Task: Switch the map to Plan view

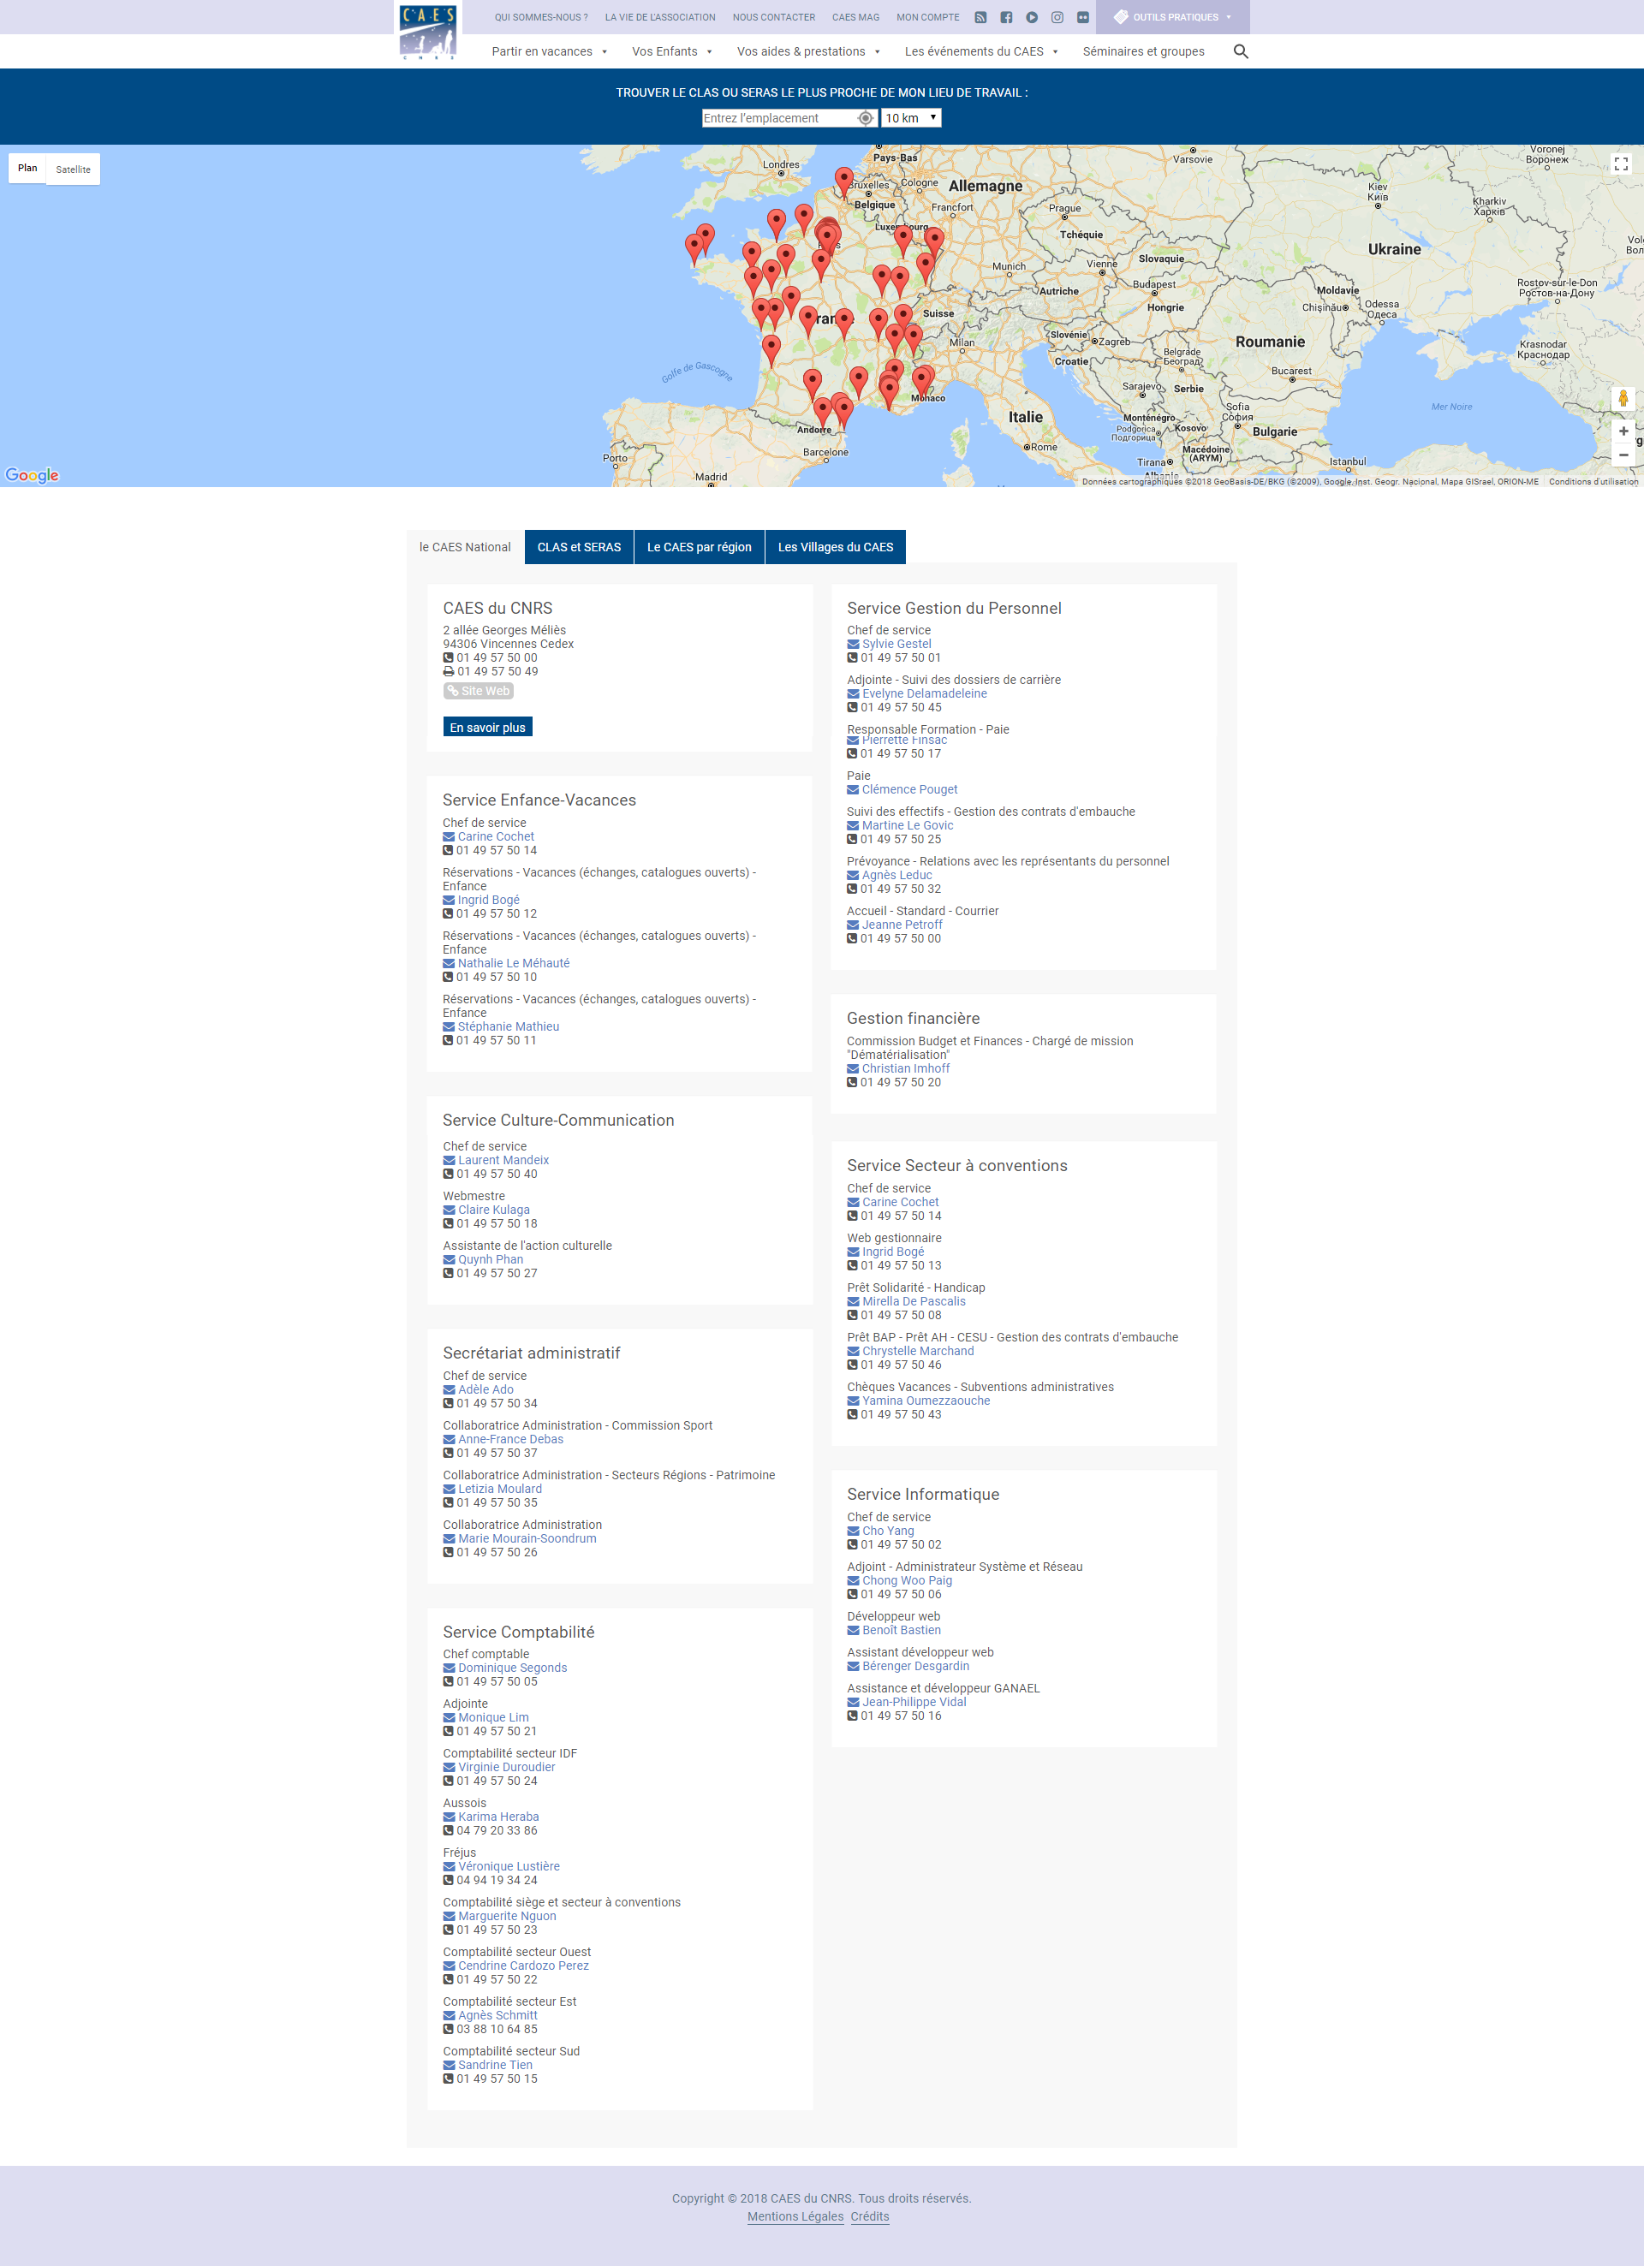Action: point(28,168)
